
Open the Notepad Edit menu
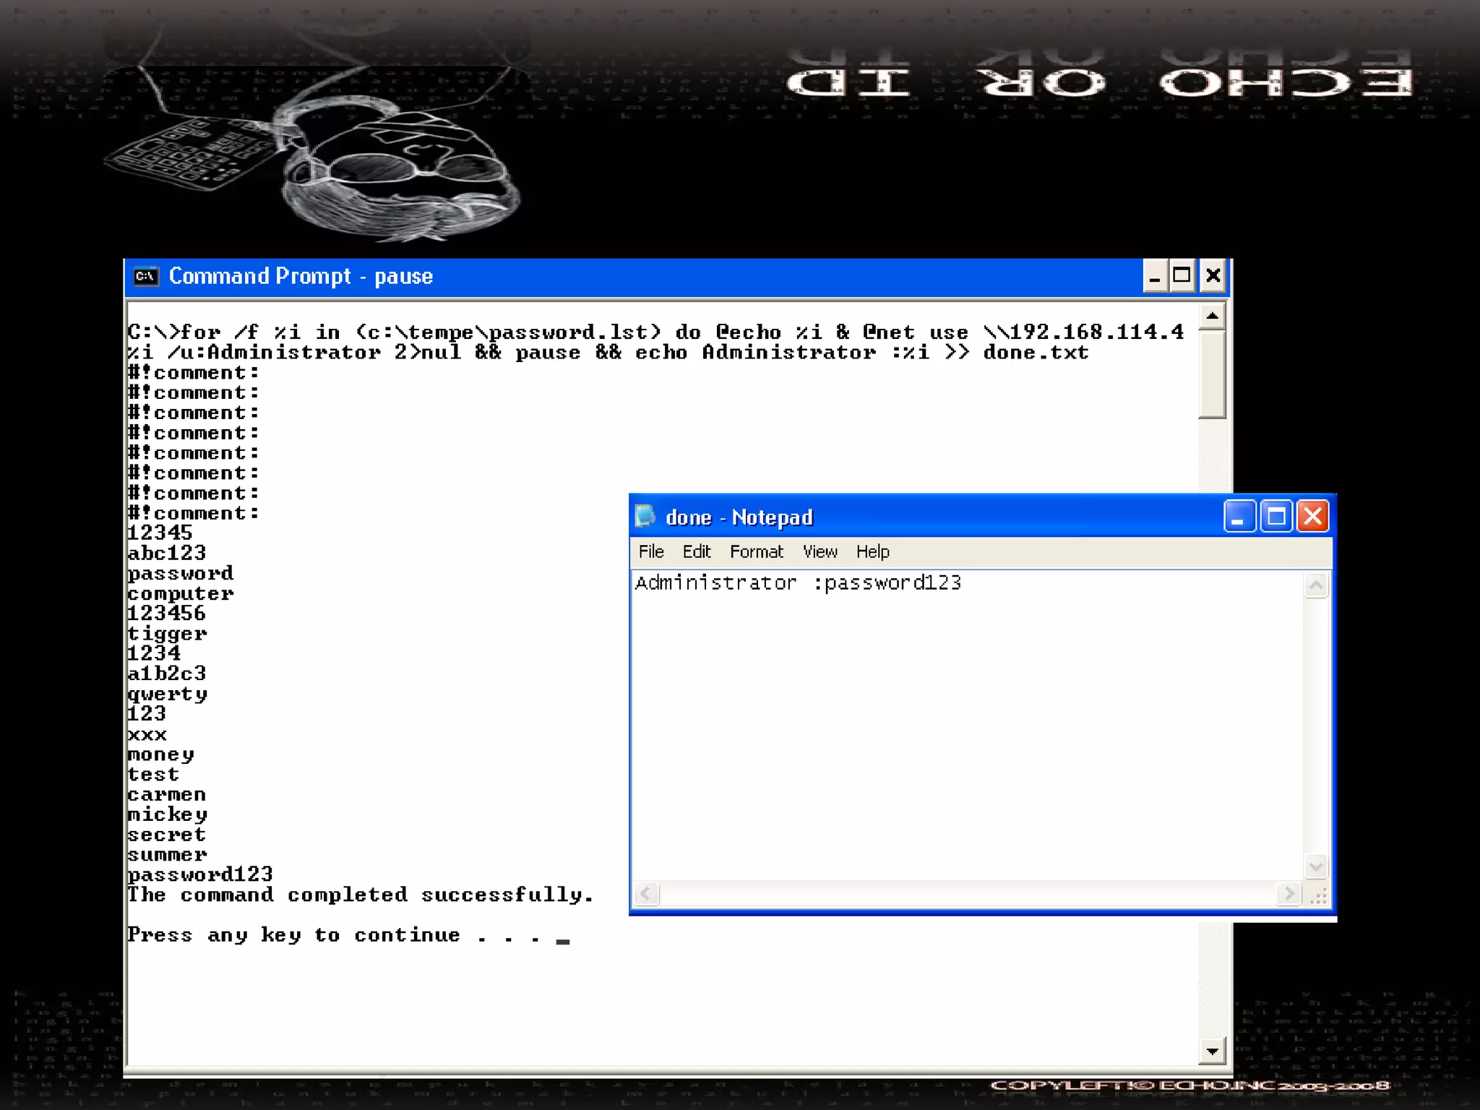point(697,552)
